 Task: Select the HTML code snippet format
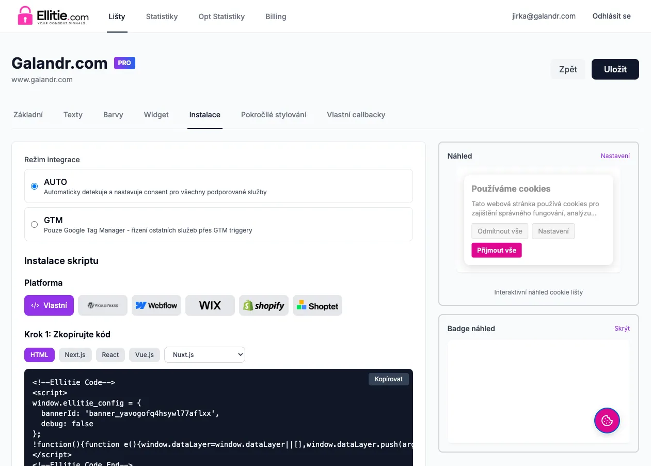point(39,354)
